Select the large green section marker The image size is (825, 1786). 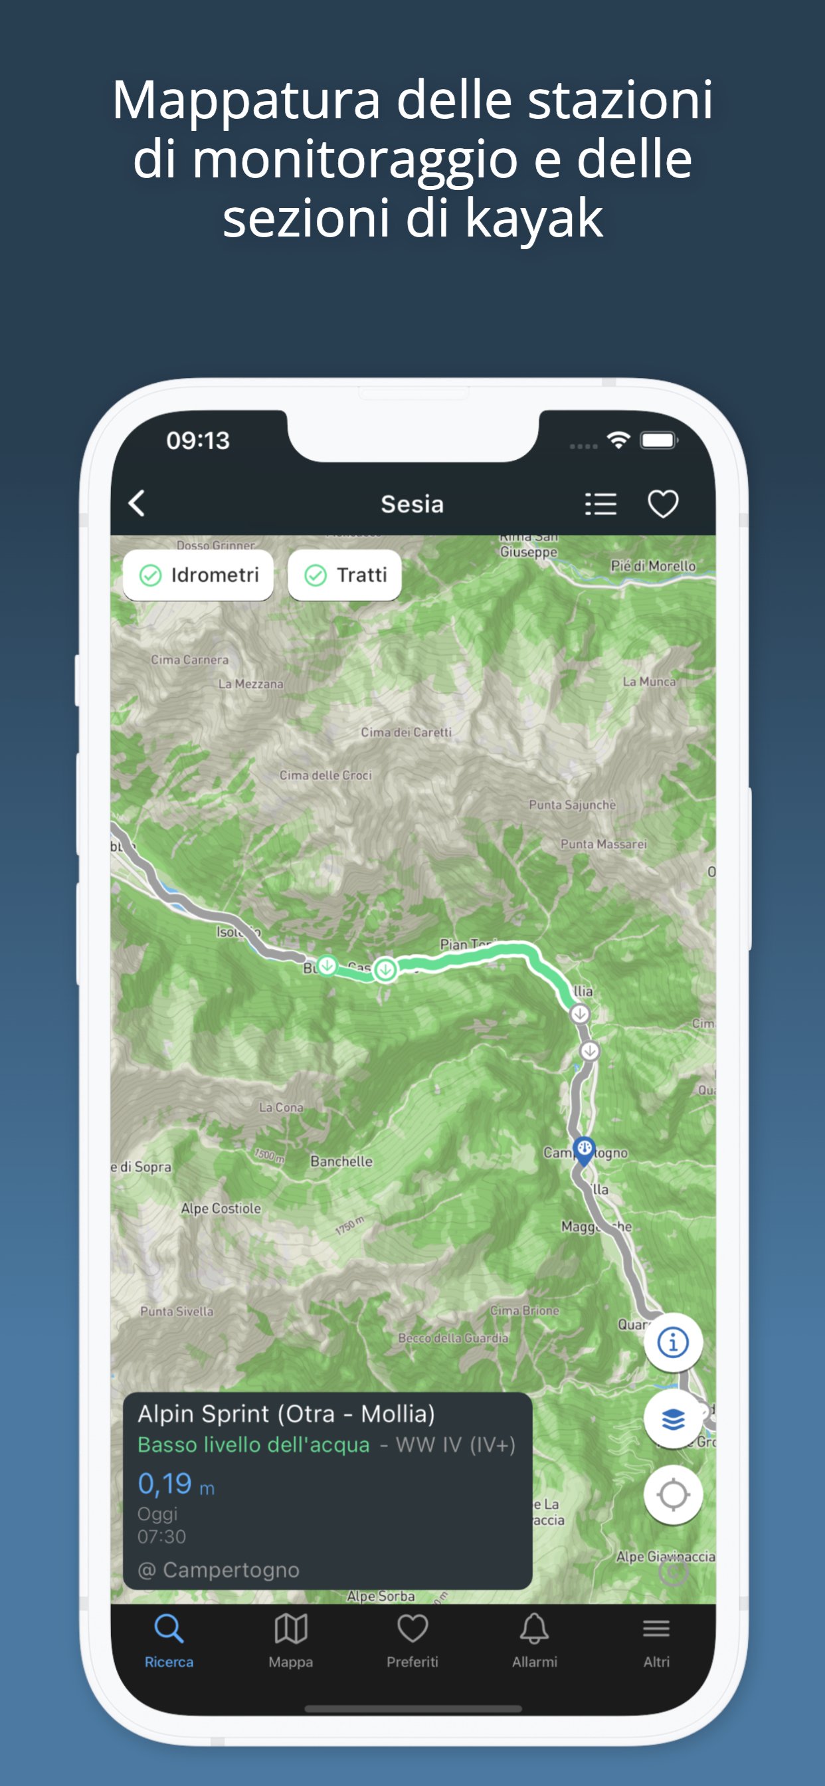pos(385,969)
